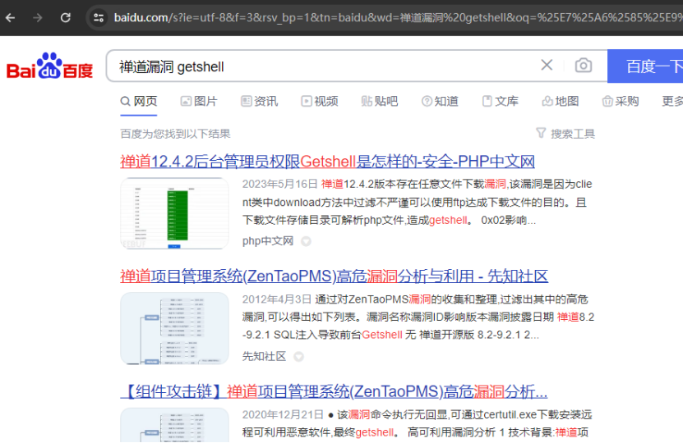Reload the page with the refresh icon
The width and height of the screenshot is (683, 443).
[x=65, y=18]
